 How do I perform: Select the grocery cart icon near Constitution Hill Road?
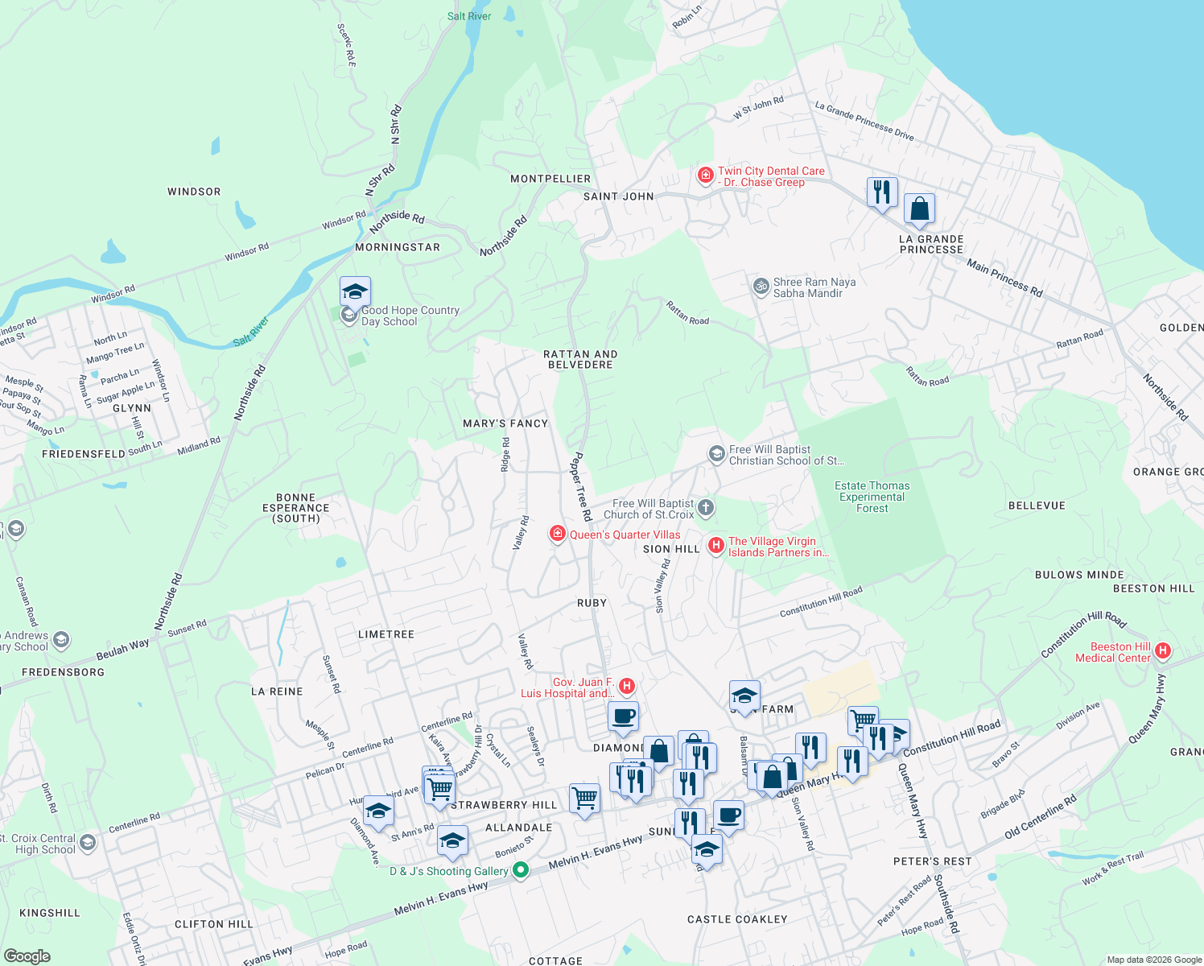click(861, 719)
